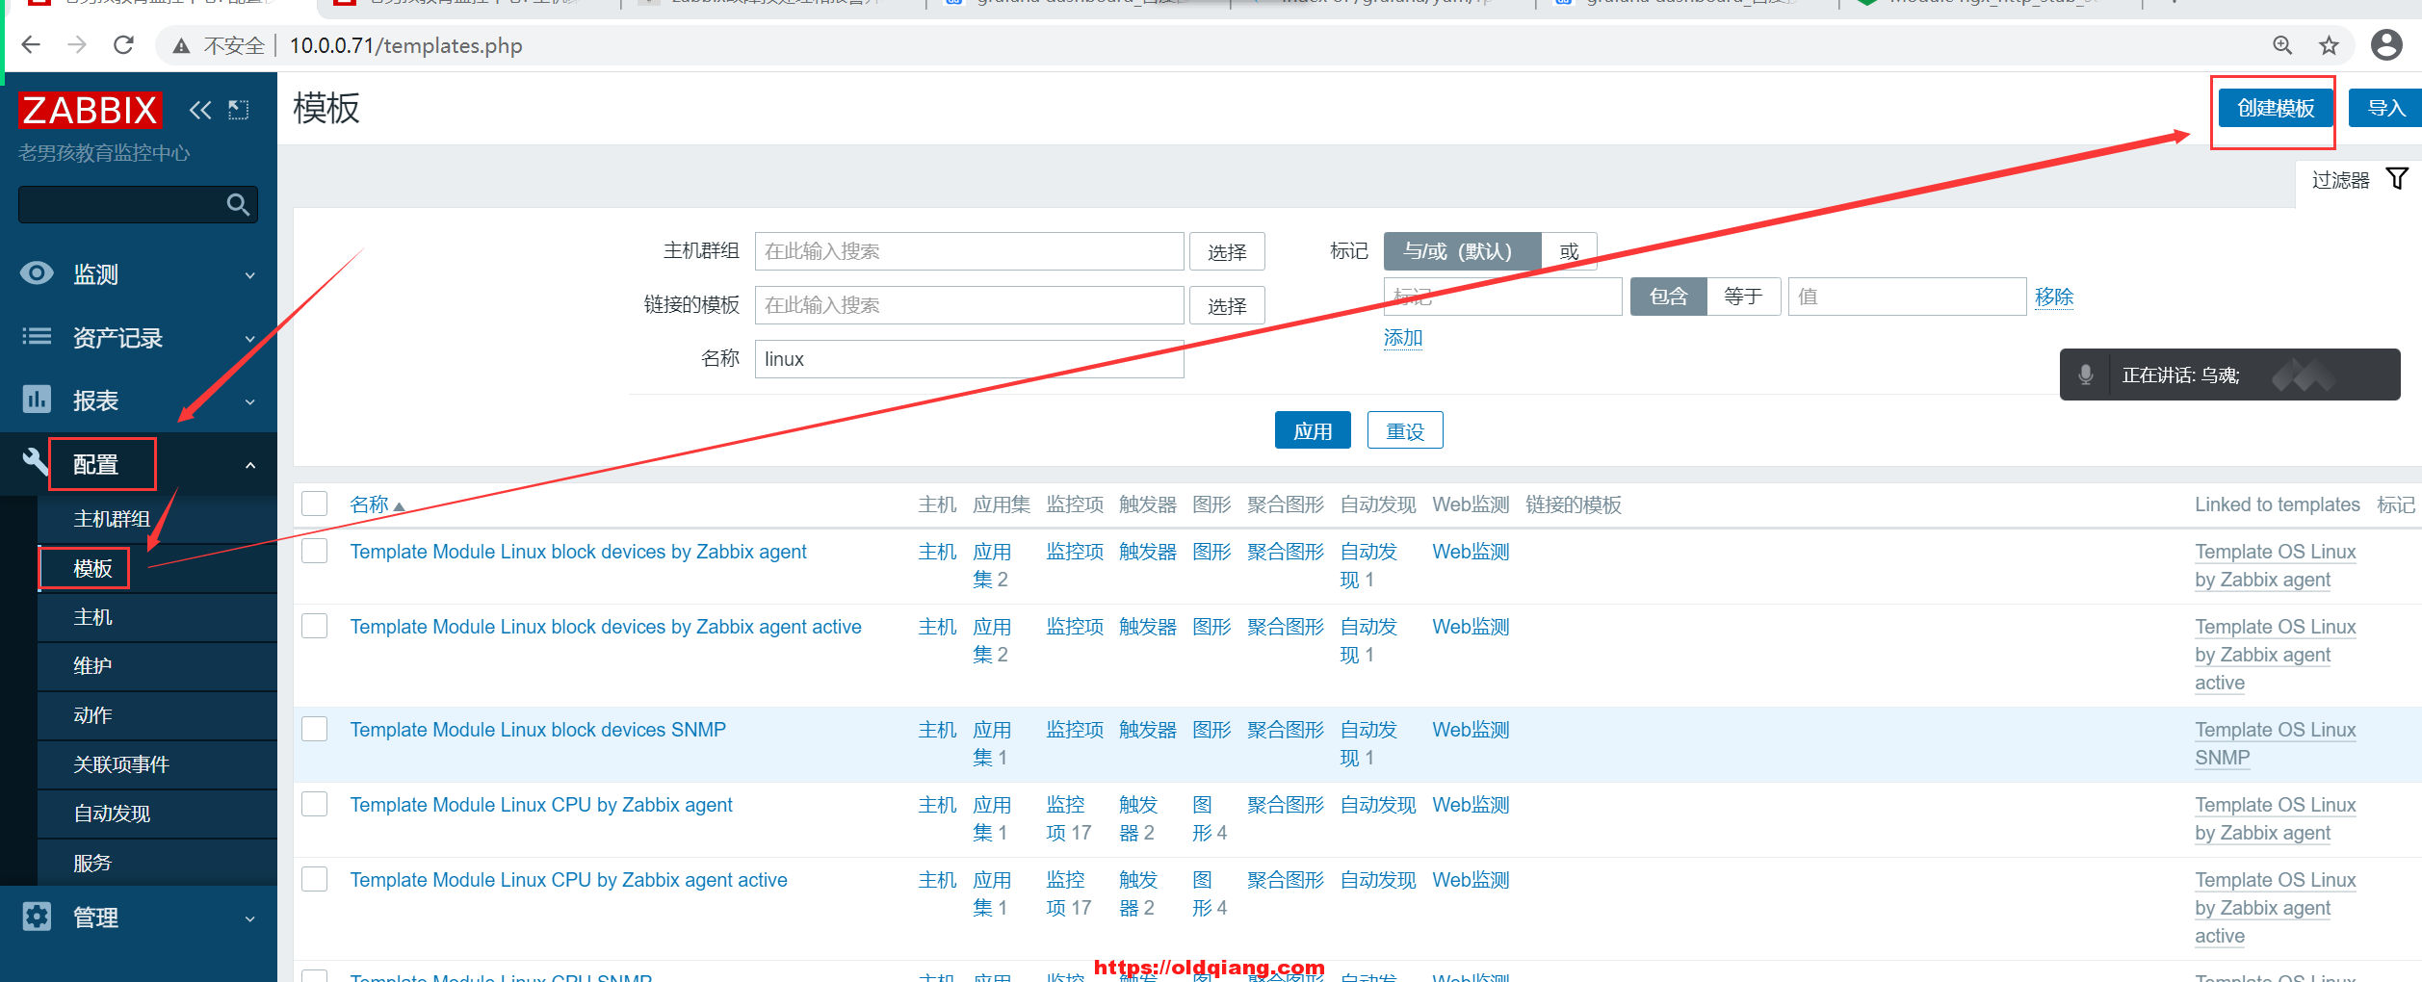Click the 添加 tag link
The height and width of the screenshot is (982, 2422).
[1402, 338]
